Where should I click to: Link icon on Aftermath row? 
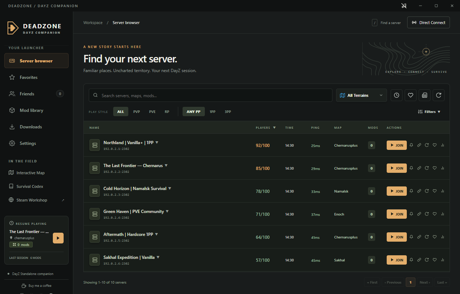(419, 237)
